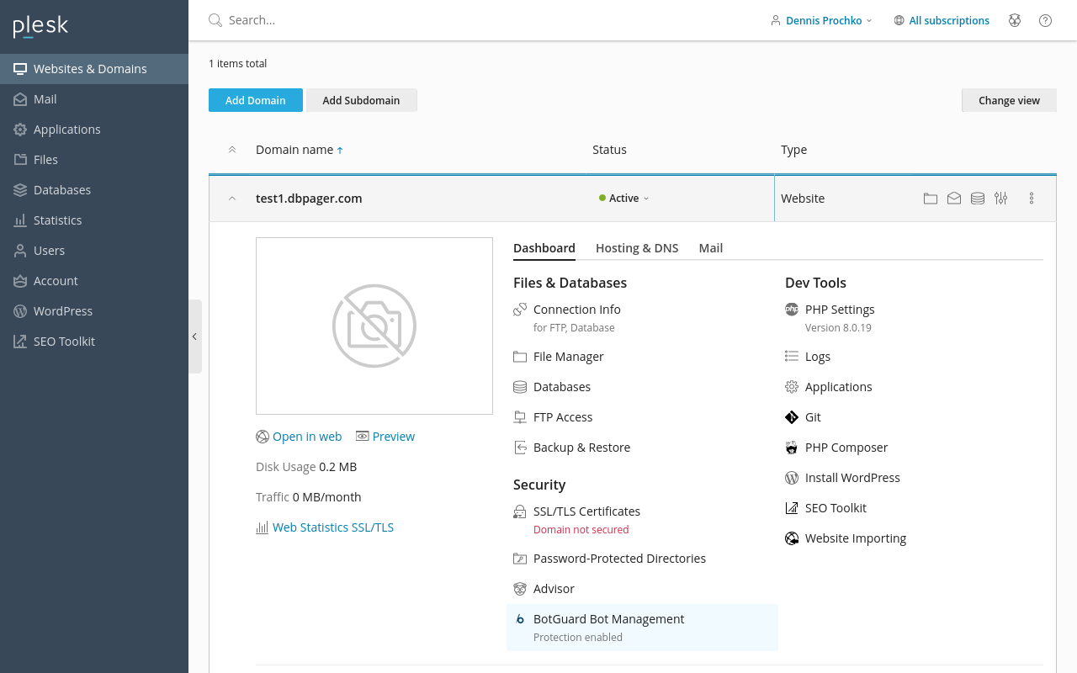Click the Change view button
1077x673 pixels.
(1009, 100)
